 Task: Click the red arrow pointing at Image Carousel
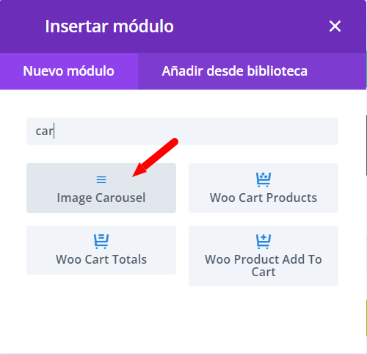point(155,157)
